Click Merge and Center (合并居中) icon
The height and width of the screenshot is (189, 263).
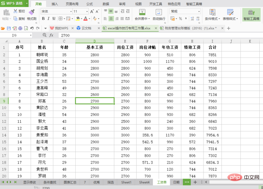(142, 12)
